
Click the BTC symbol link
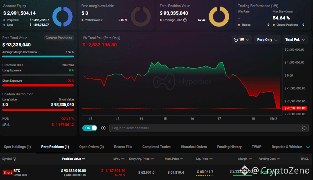coord(17,170)
